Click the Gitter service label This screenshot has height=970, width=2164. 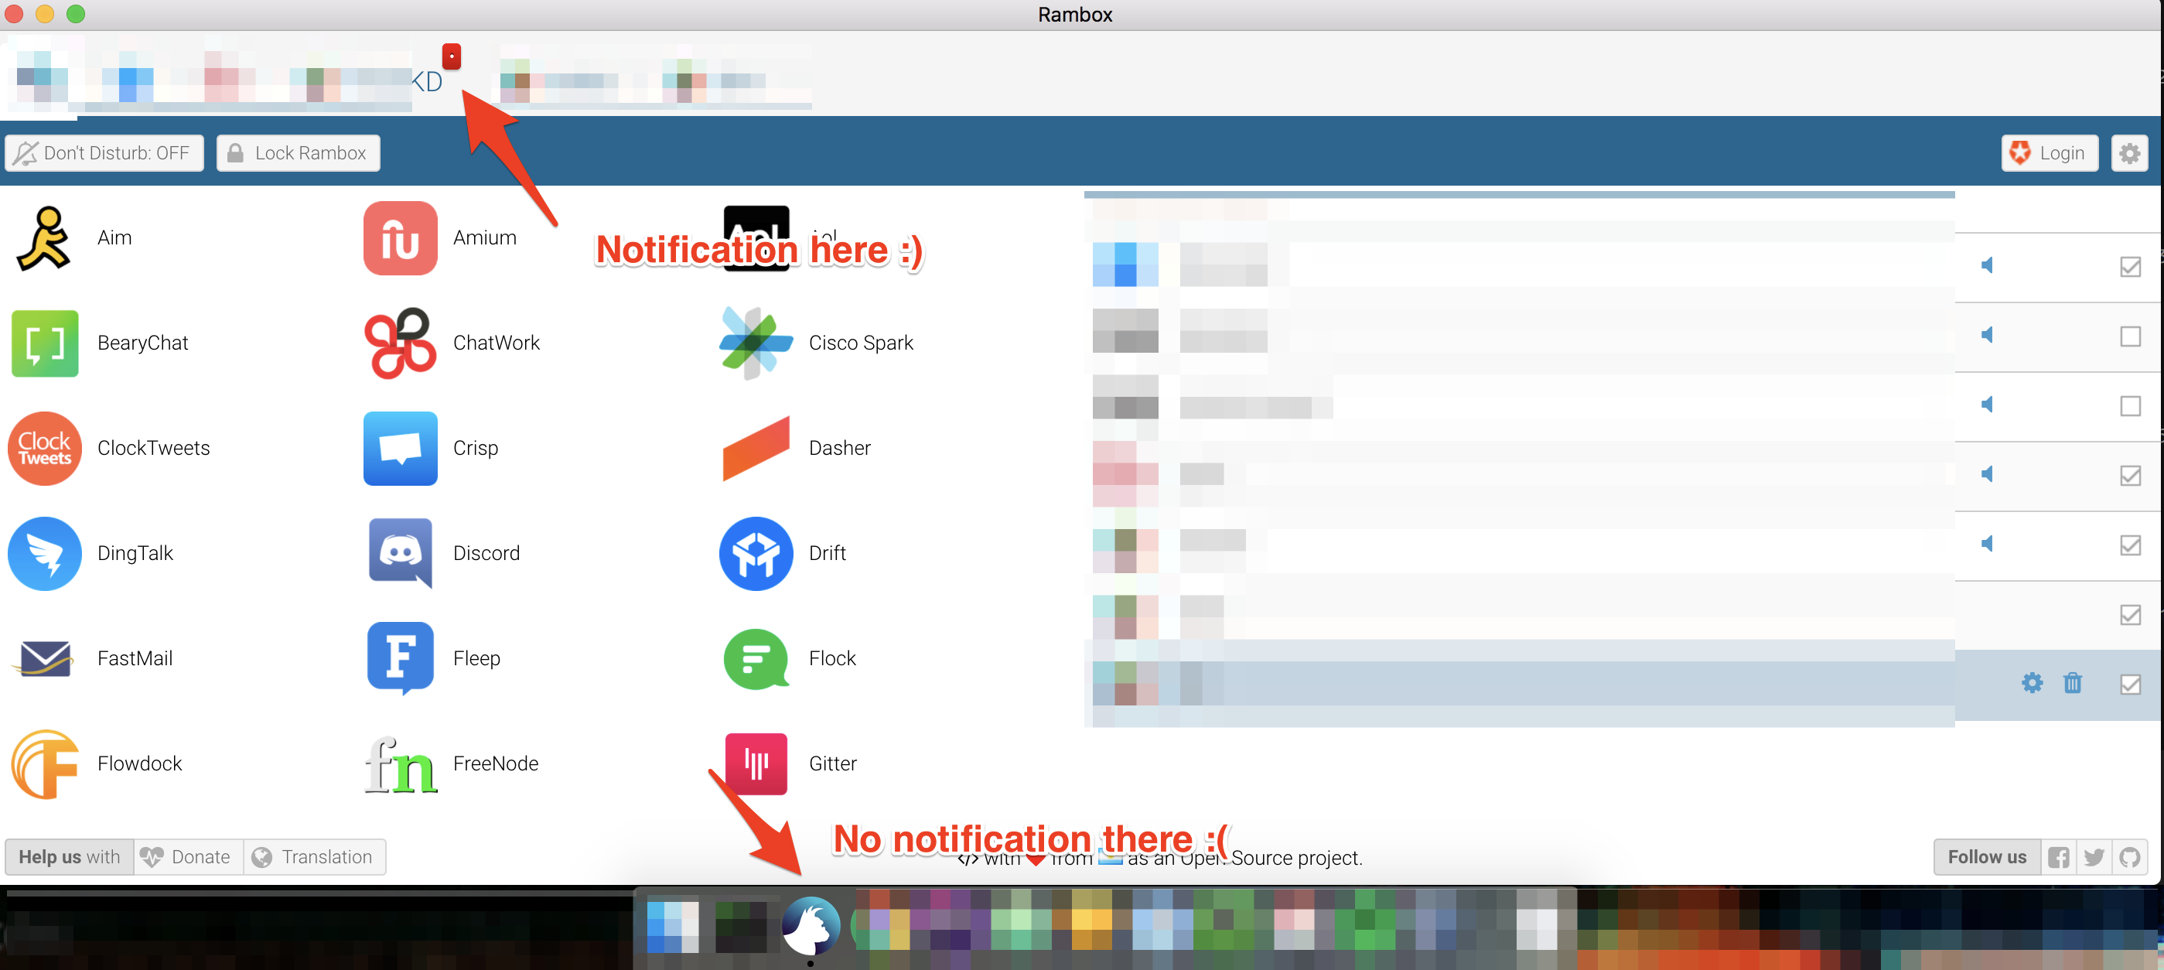pos(832,763)
